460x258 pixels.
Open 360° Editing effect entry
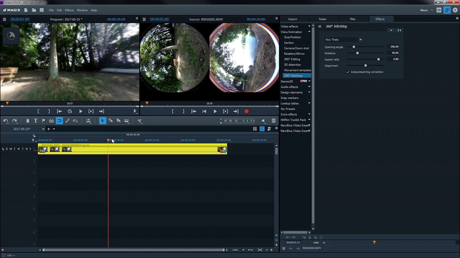click(x=292, y=59)
